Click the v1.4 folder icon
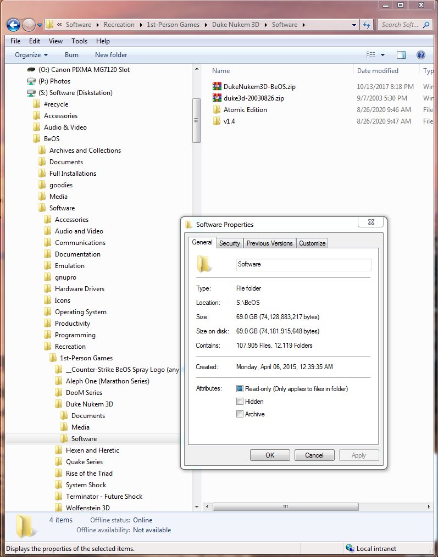Screen dimensions: 438x557 pos(217,121)
